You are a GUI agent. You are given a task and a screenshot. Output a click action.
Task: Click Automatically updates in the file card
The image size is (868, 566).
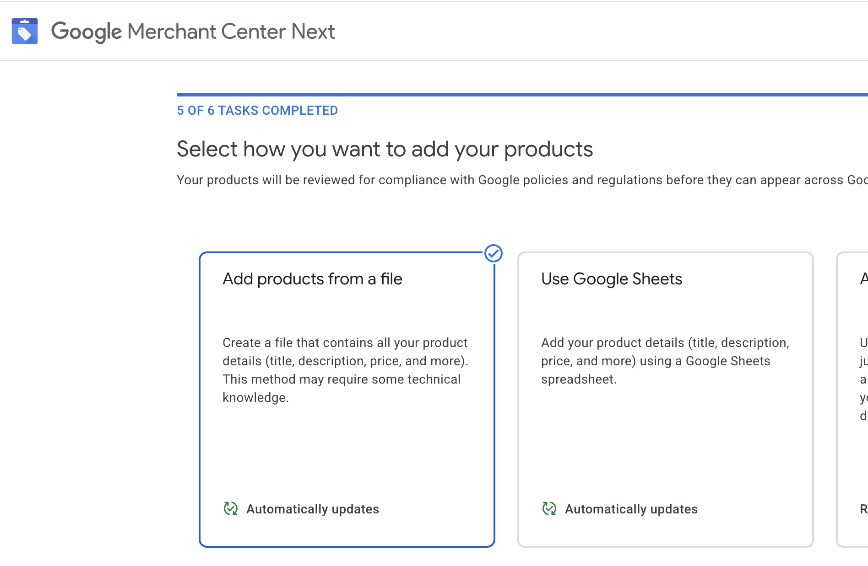coord(313,509)
